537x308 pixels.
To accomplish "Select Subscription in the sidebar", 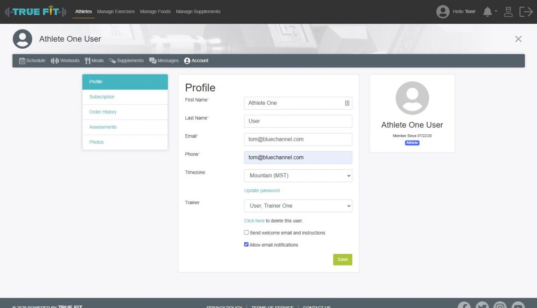I will (x=102, y=97).
